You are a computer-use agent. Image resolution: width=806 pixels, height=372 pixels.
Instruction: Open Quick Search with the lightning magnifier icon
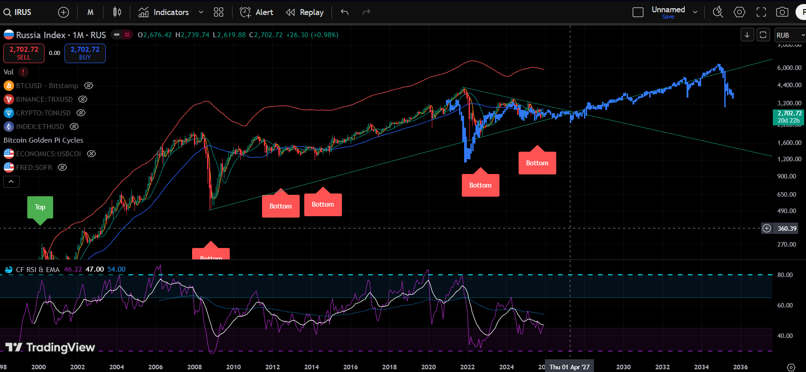click(x=717, y=12)
